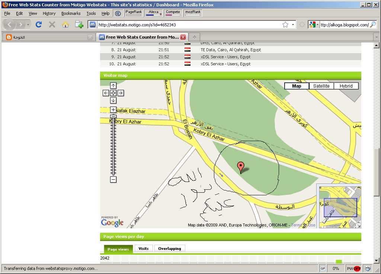Click the Info status bar icon
The image size is (381, 274).
368,268
